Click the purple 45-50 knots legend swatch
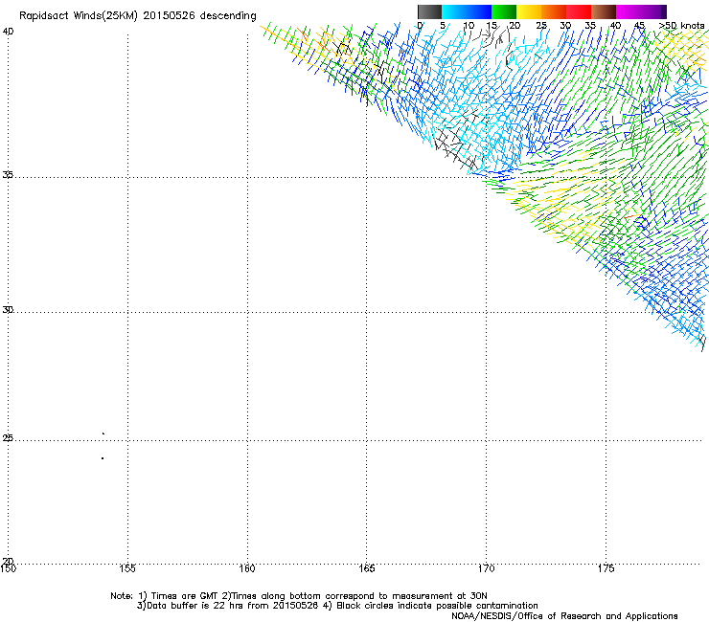 (653, 11)
